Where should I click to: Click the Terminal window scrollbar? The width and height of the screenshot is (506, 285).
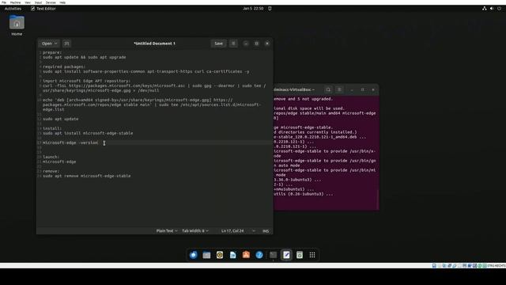[378, 199]
